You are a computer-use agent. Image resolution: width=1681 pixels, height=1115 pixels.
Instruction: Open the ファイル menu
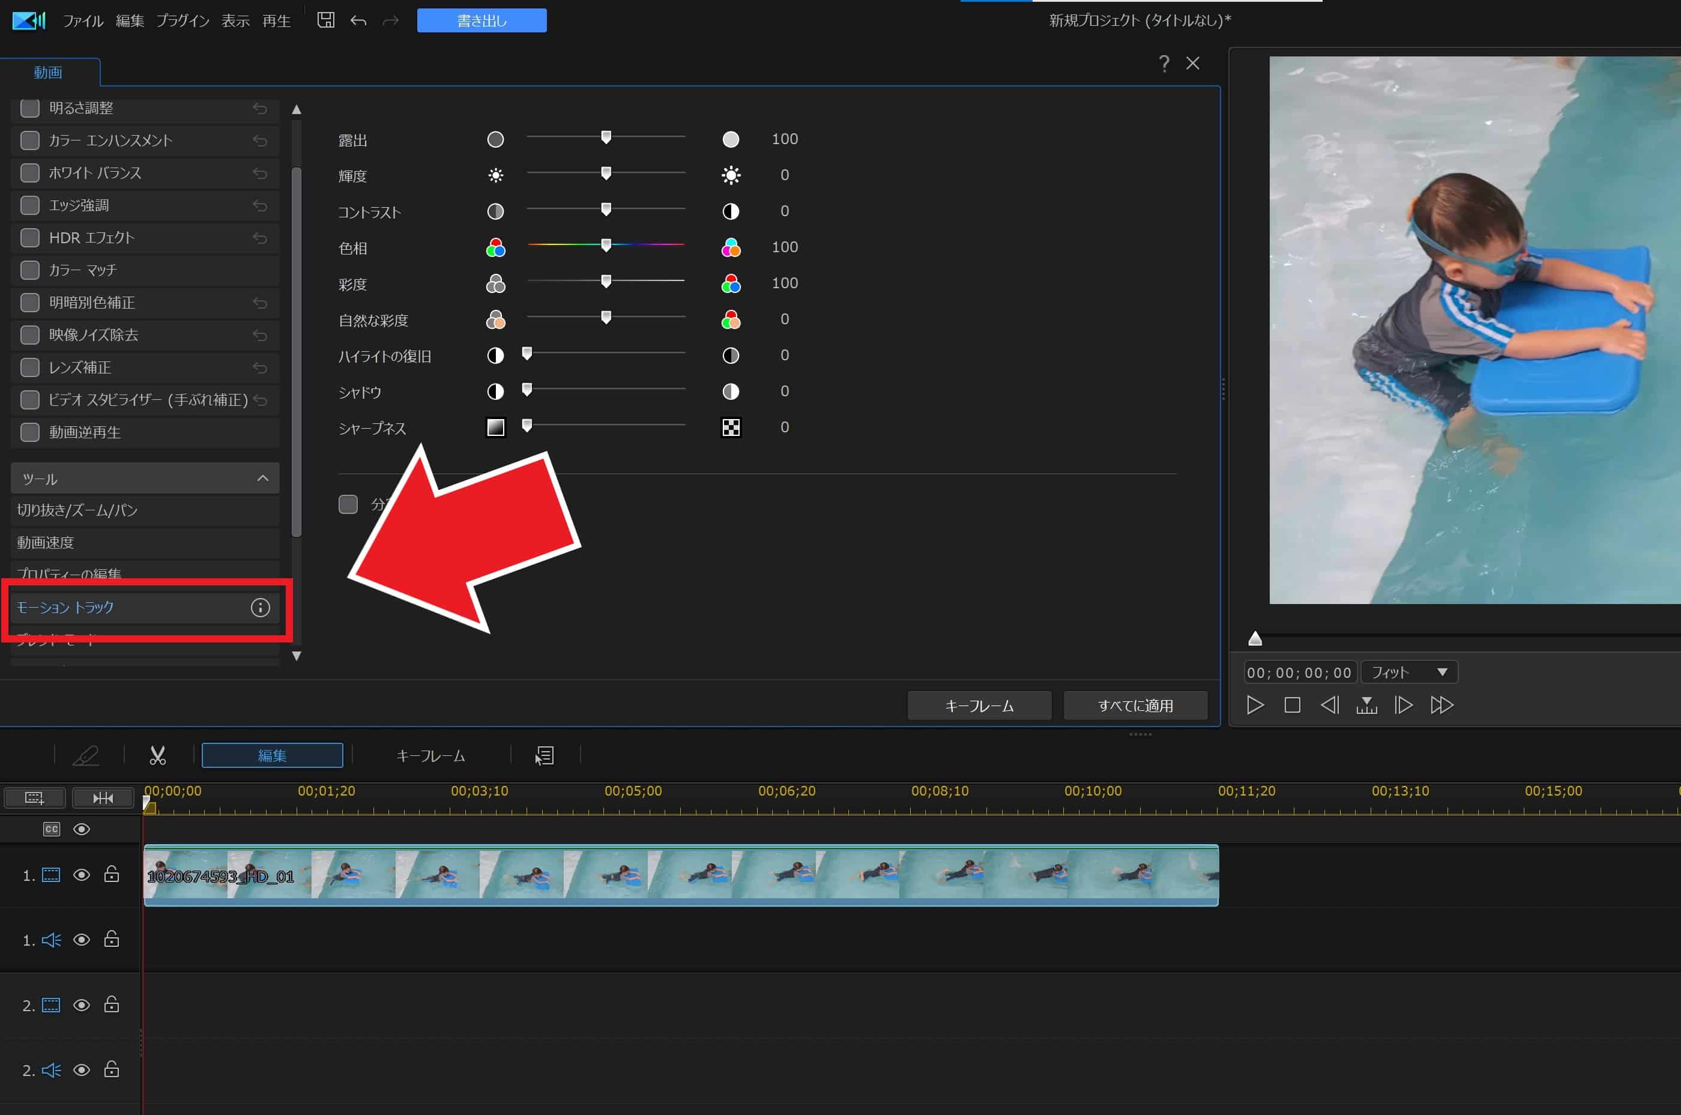click(83, 20)
